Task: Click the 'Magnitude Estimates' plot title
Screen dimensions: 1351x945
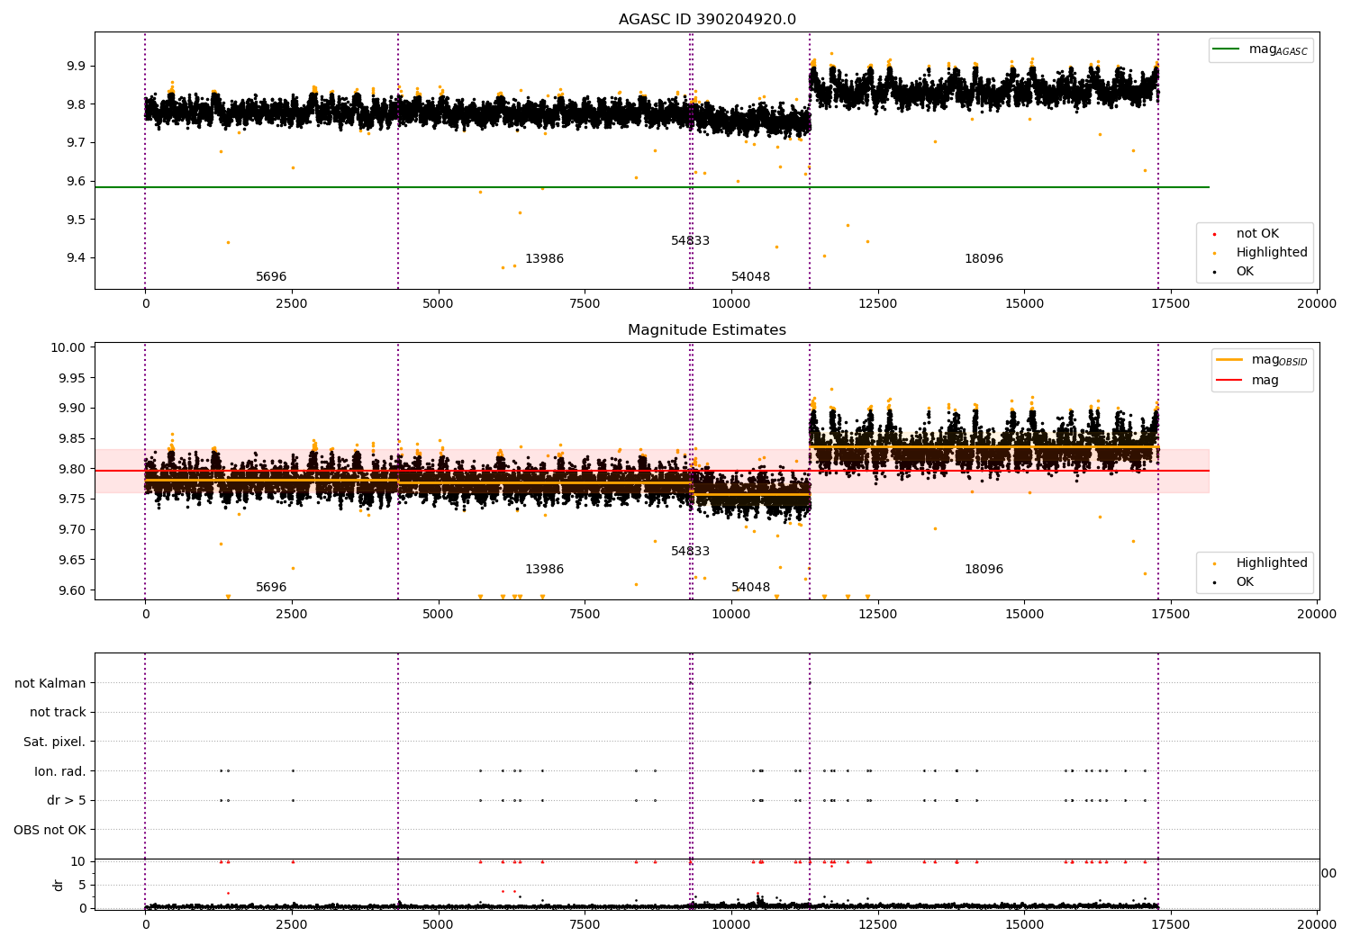Action: point(707,330)
